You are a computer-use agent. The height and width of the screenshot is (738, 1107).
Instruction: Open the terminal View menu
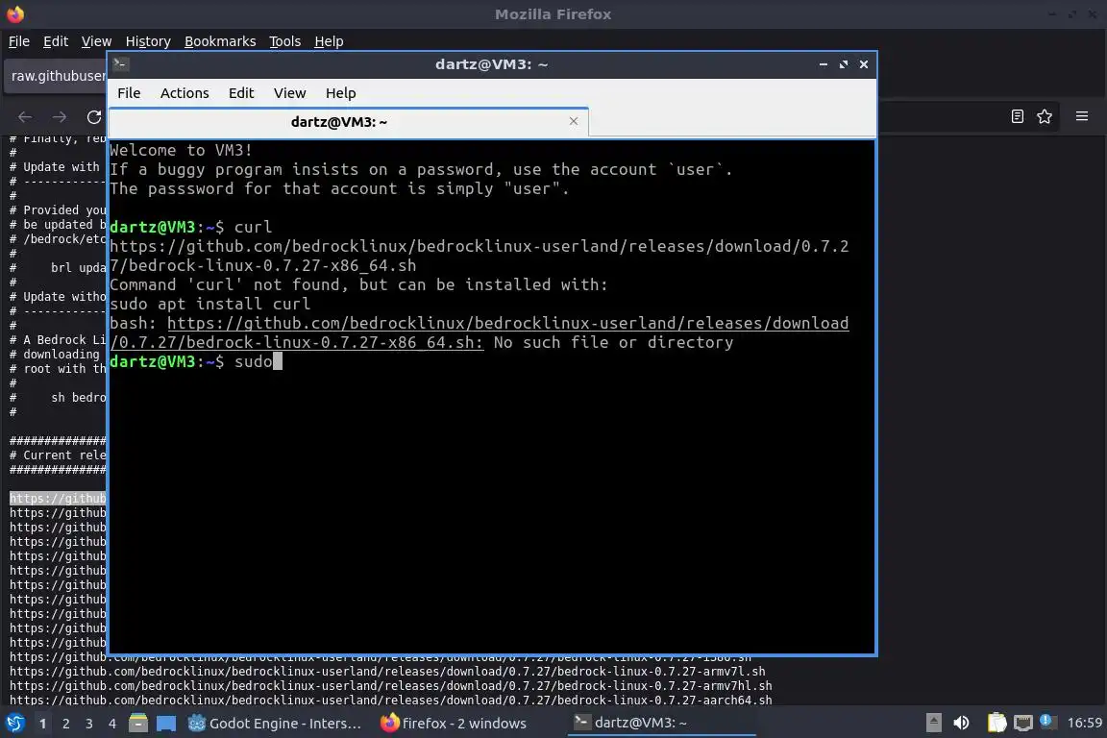(x=289, y=93)
